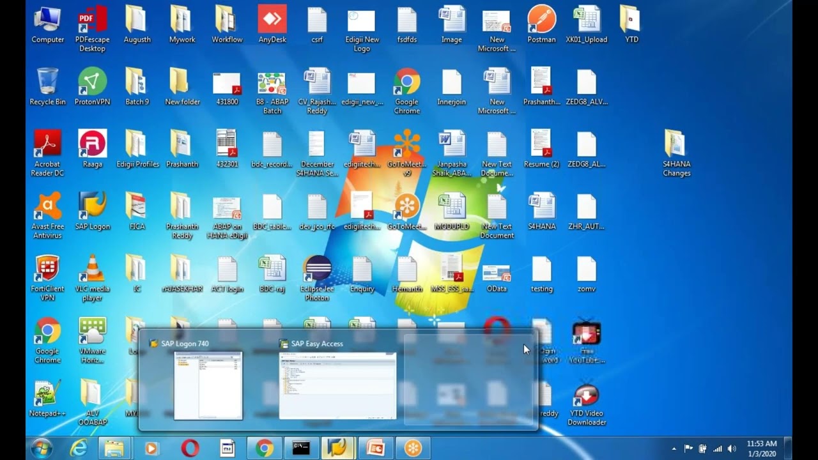
Task: Select the SAP Logon desktop shortcut
Action: click(92, 212)
